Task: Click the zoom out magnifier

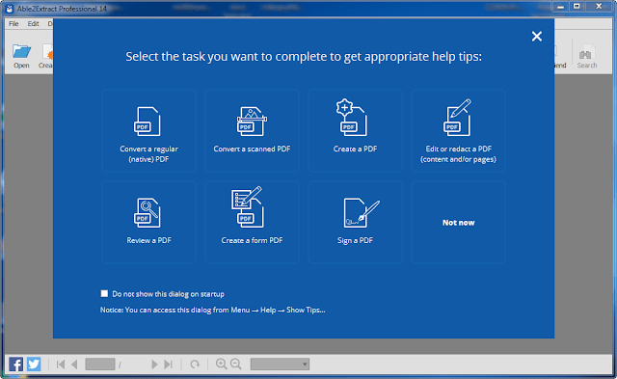Action: coord(235,364)
